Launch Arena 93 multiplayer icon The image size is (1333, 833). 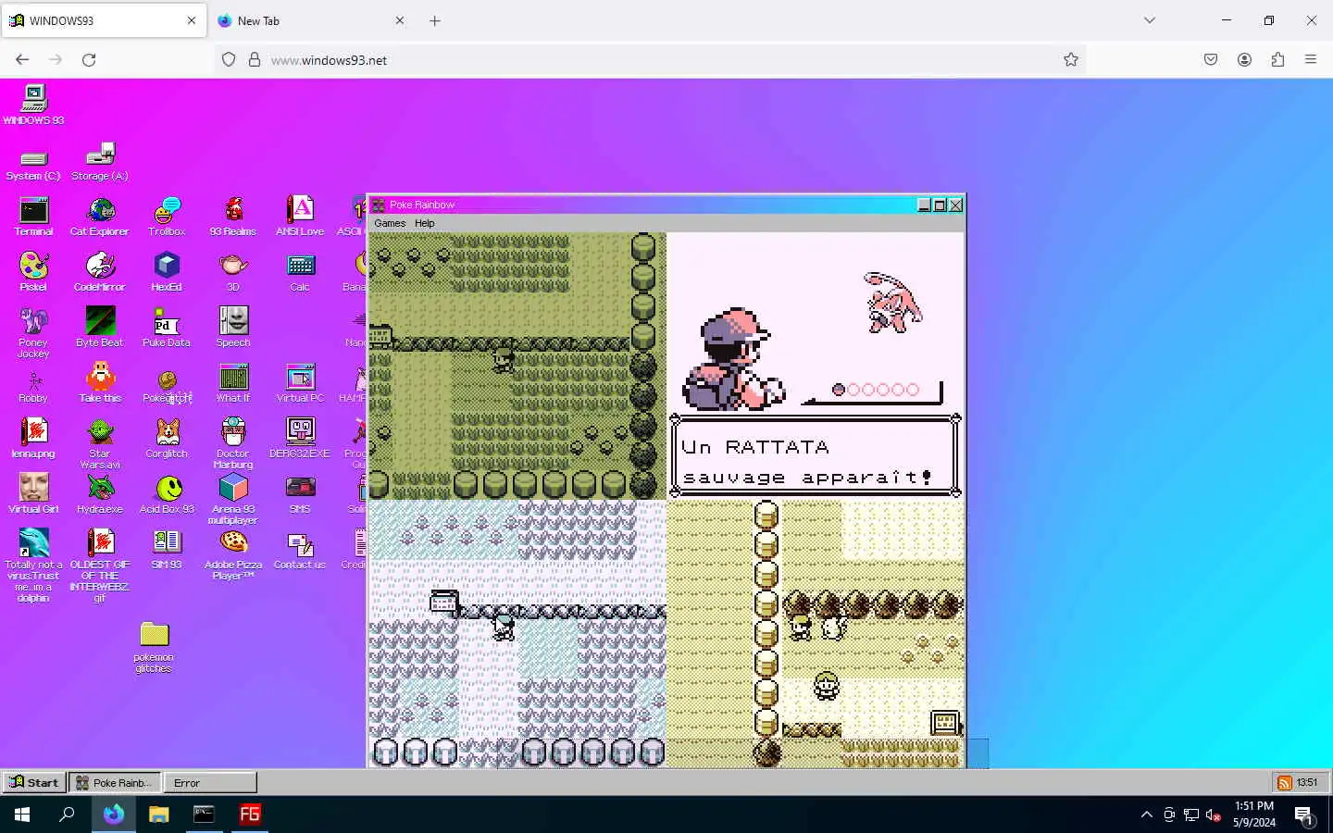coord(233,500)
